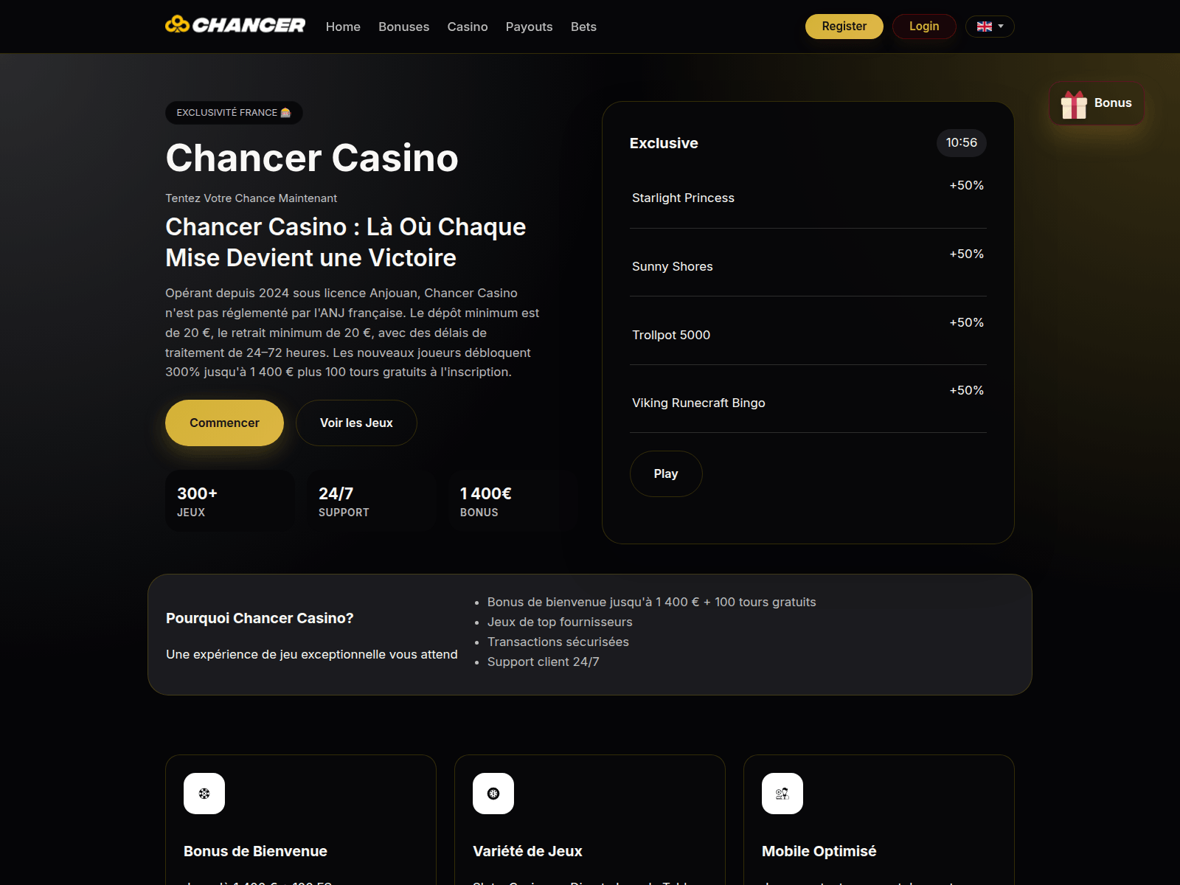
Task: Switch to the Casino section
Action: click(x=468, y=27)
